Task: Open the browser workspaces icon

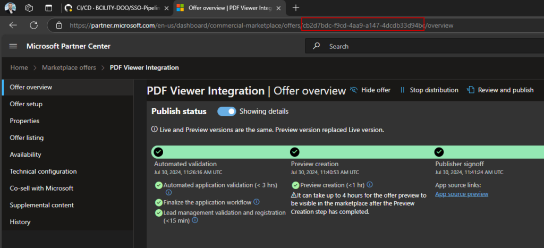Action: [29, 8]
